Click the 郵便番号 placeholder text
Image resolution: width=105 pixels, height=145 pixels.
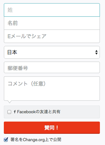tap(18, 68)
